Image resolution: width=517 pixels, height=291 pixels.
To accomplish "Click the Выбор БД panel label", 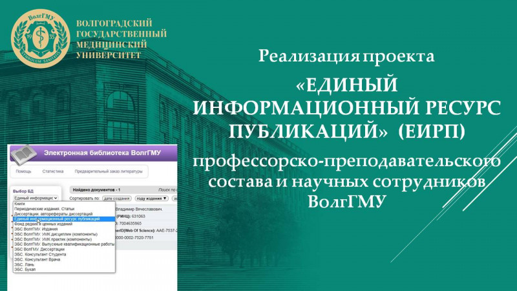I will (x=23, y=191).
